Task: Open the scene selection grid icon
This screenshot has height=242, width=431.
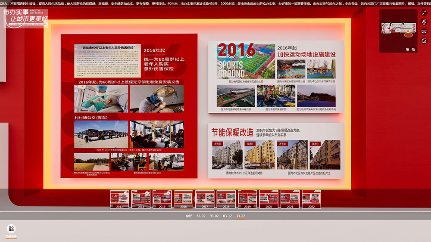Action: pyautogui.click(x=11, y=229)
